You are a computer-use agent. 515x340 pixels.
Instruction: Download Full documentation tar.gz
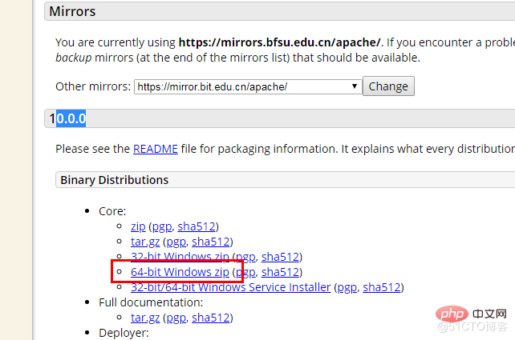tap(145, 318)
